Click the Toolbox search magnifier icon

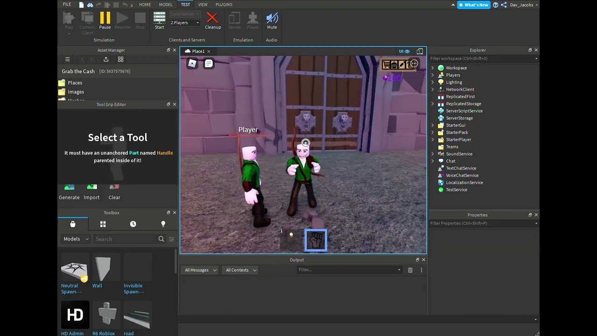(161, 239)
